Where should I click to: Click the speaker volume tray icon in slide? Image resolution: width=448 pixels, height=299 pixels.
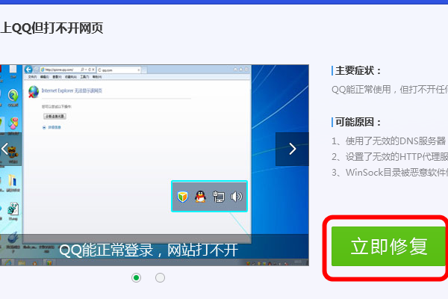click(236, 197)
